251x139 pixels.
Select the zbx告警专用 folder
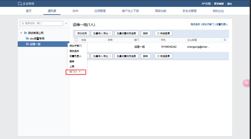[37, 38]
